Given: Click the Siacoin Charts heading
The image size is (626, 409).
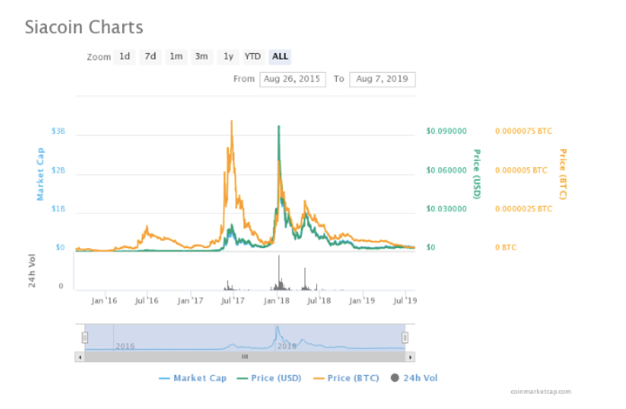Looking at the screenshot, I should point(84,27).
